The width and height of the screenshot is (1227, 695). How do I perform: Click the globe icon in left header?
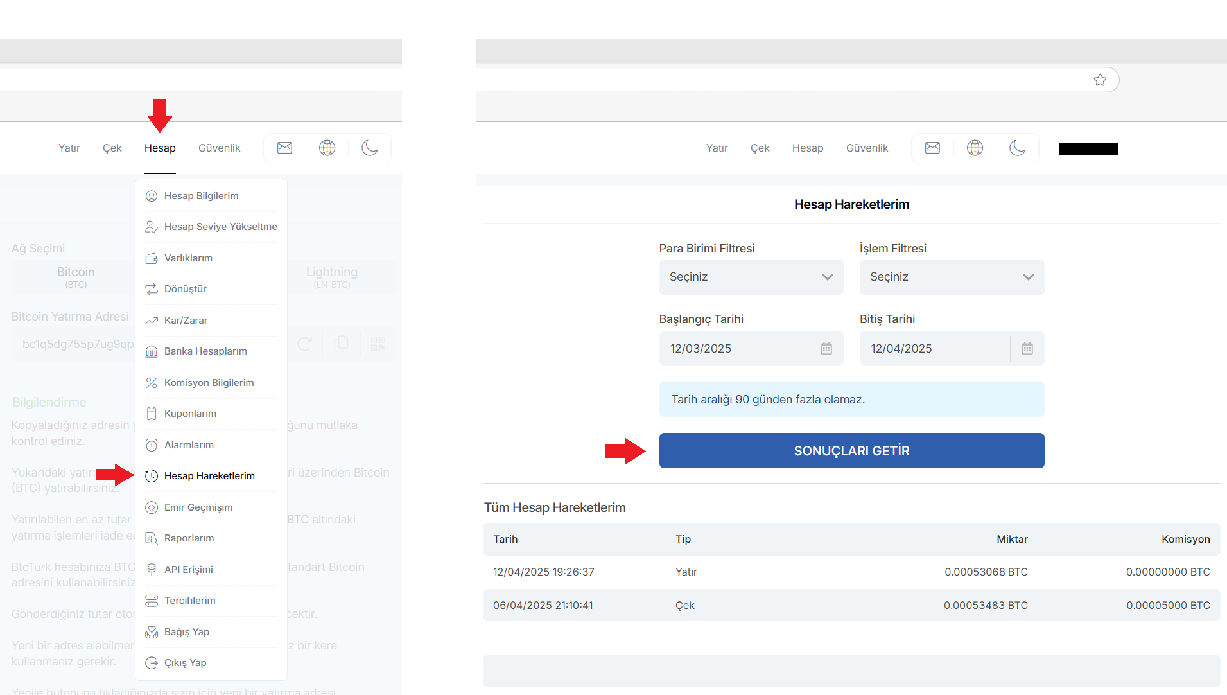pyautogui.click(x=327, y=148)
